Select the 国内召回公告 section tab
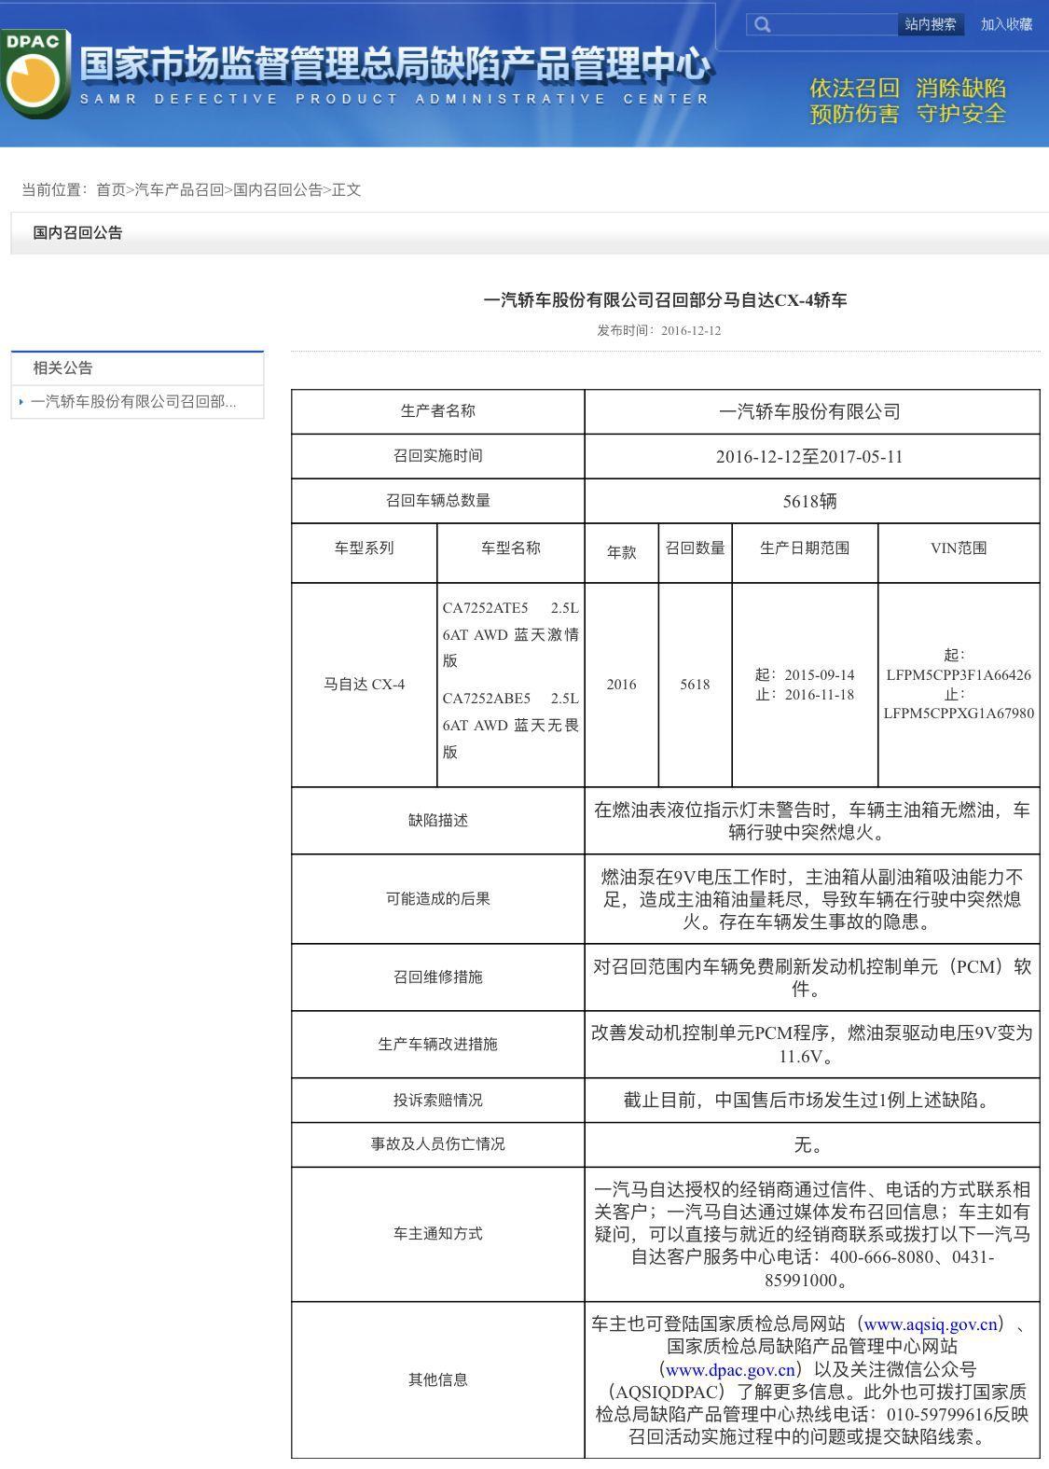Image resolution: width=1049 pixels, height=1469 pixels. [x=77, y=232]
